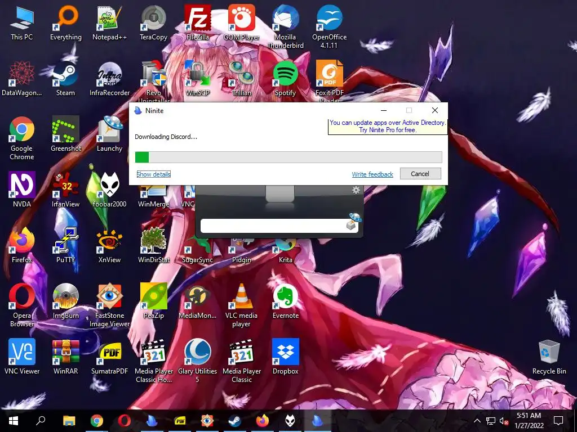Open the Write feedback link in Ninite
The image size is (577, 432).
[372, 174]
